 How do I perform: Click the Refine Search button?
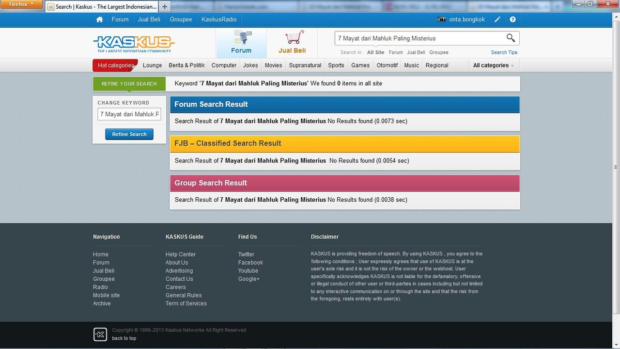(129, 134)
